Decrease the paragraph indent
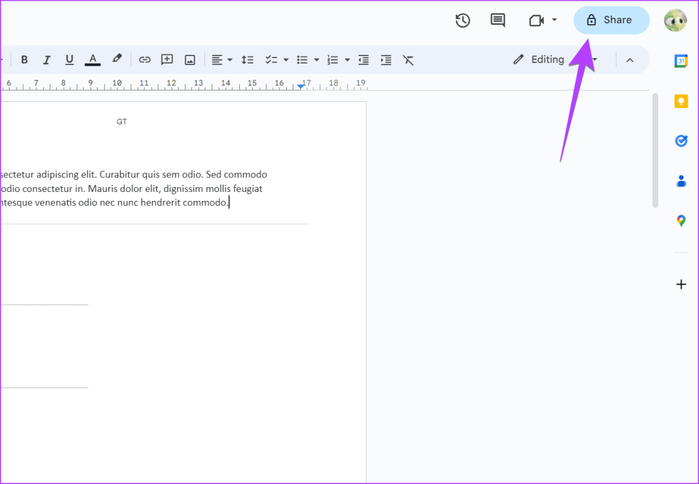Image resolution: width=699 pixels, height=484 pixels. (364, 59)
